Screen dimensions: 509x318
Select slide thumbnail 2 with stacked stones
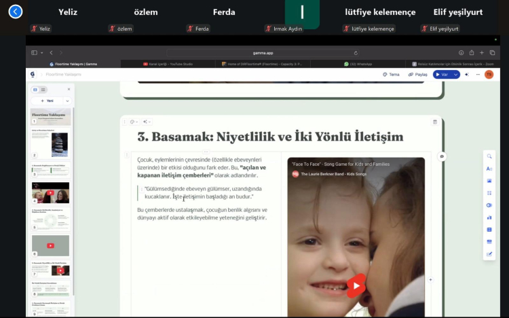[x=51, y=143]
